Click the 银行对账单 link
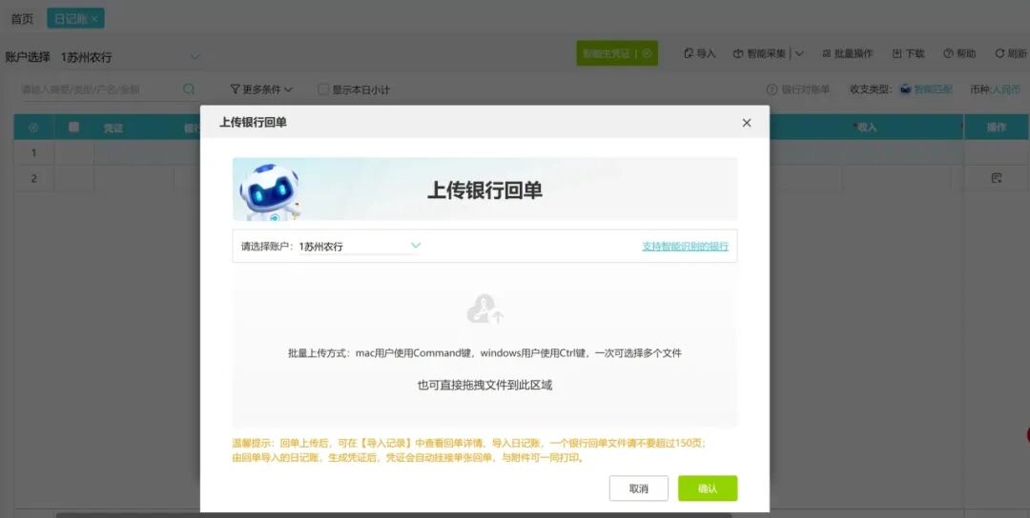Image resolution: width=1030 pixels, height=518 pixels. click(x=805, y=90)
